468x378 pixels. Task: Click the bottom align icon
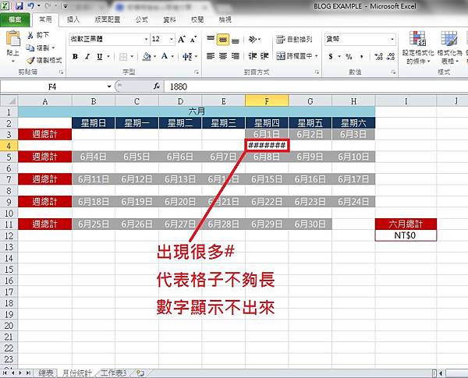point(236,40)
